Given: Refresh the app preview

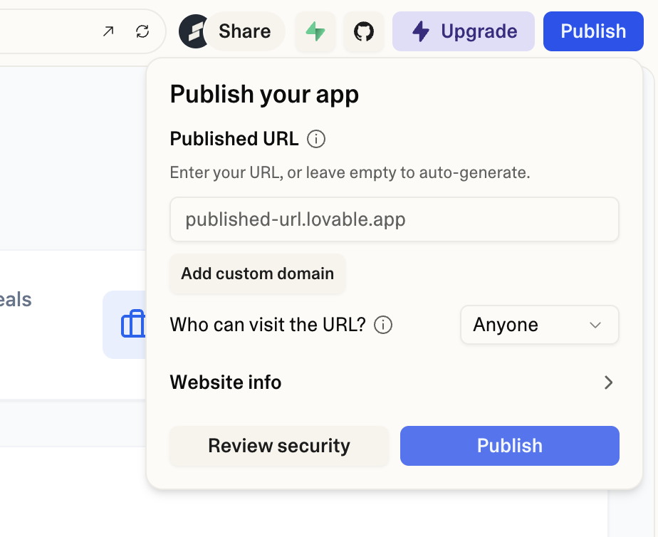Looking at the screenshot, I should point(142,31).
